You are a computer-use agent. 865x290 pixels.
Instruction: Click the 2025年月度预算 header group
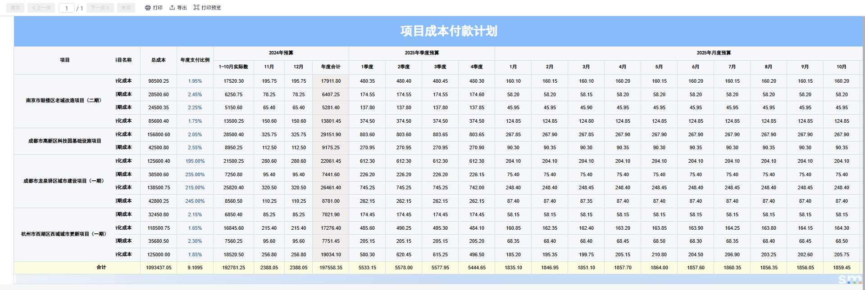(714, 53)
